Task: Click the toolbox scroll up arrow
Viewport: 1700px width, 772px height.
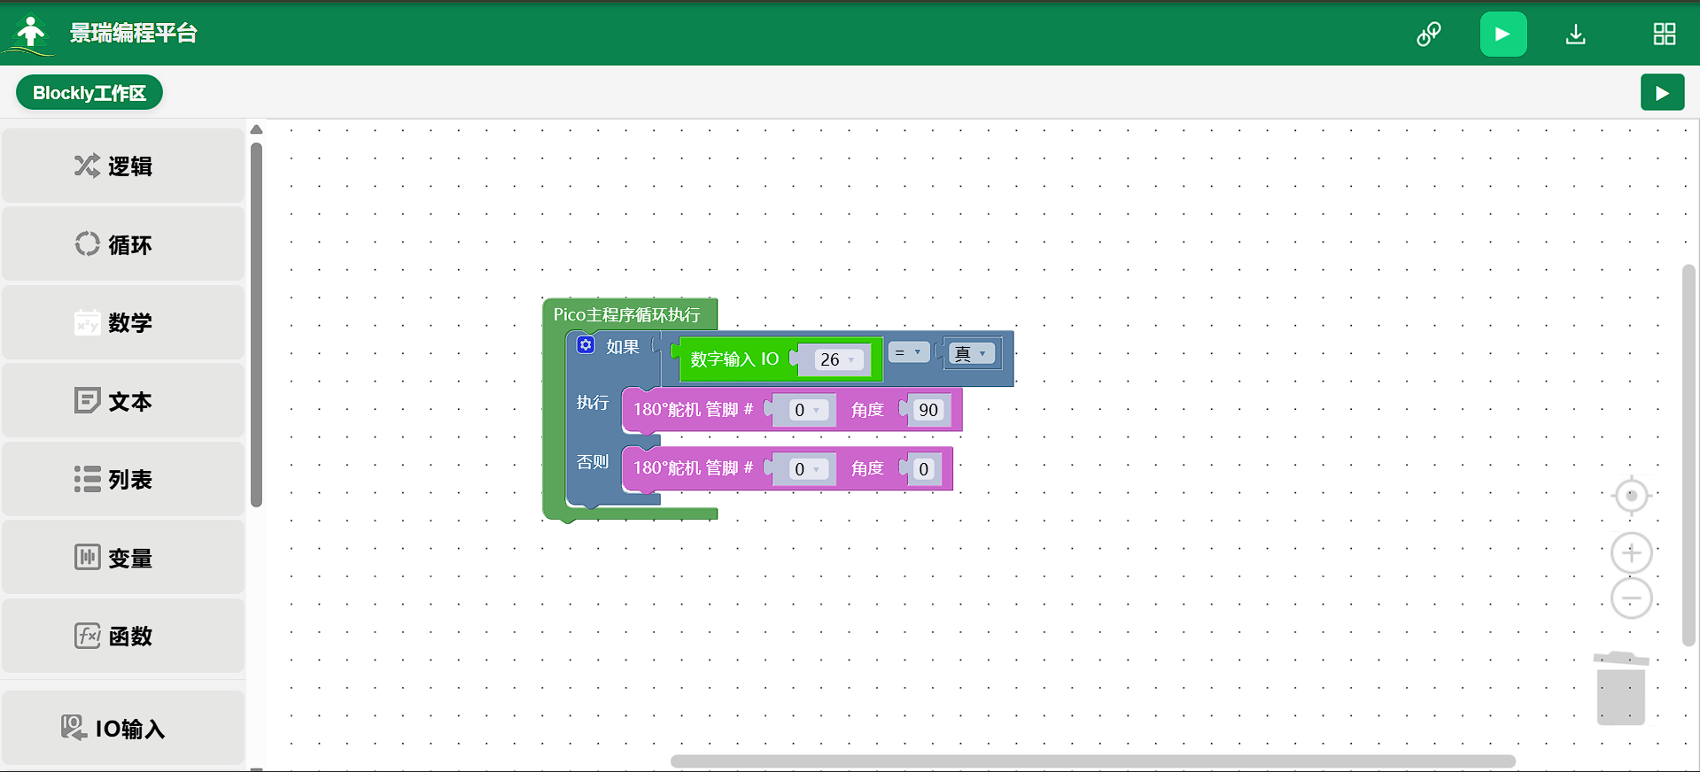Action: pyautogui.click(x=257, y=129)
